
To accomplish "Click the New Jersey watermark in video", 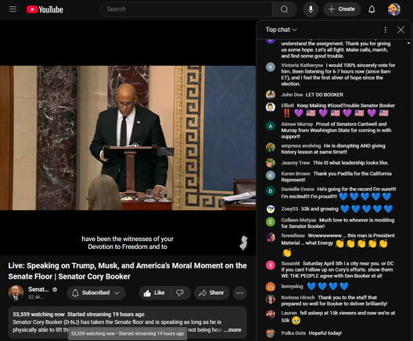I will [x=243, y=243].
